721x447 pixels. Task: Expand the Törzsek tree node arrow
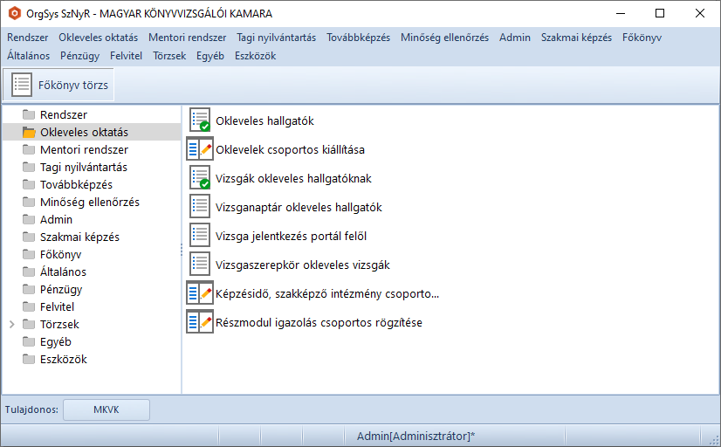click(11, 324)
